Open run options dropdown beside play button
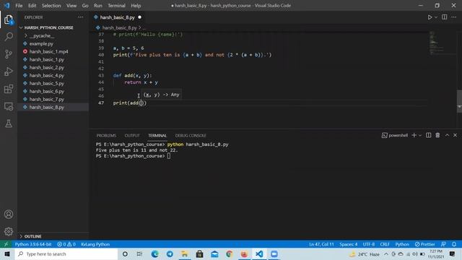 [x=436, y=17]
